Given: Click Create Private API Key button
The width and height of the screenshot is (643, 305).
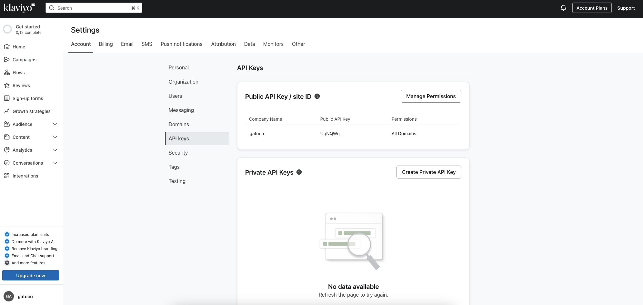Looking at the screenshot, I should (429, 172).
